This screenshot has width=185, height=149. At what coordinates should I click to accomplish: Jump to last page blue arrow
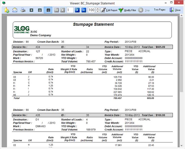click(x=84, y=10)
